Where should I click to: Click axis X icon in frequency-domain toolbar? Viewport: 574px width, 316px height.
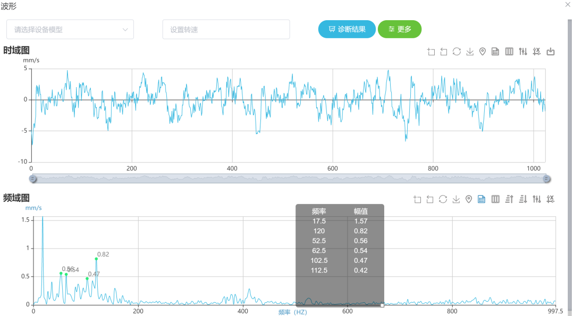(x=551, y=199)
